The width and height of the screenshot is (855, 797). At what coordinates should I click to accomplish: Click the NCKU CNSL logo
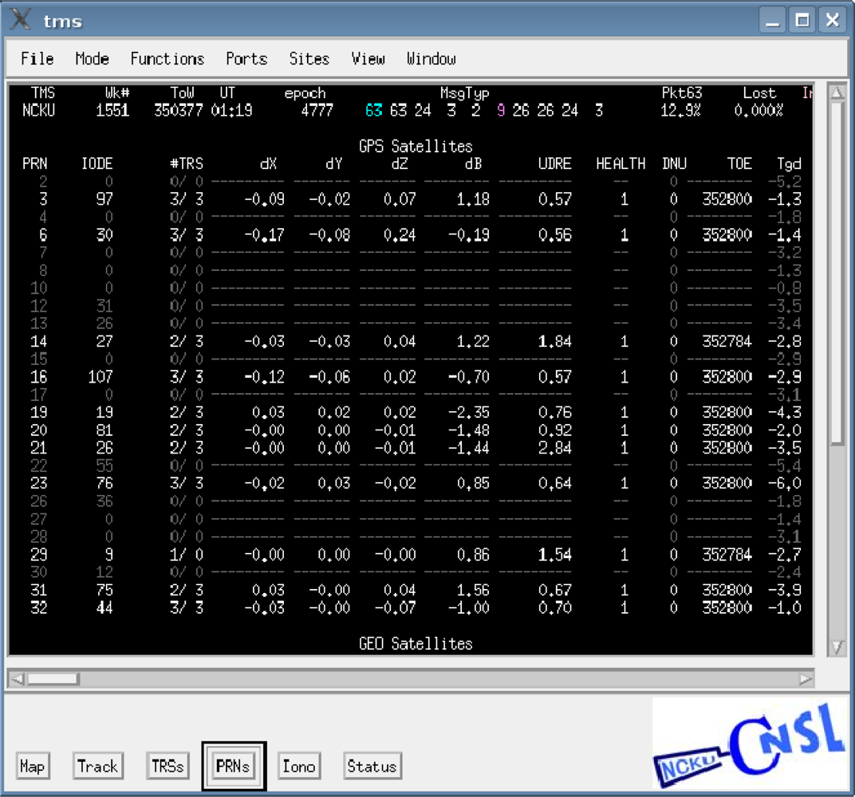coord(749,744)
